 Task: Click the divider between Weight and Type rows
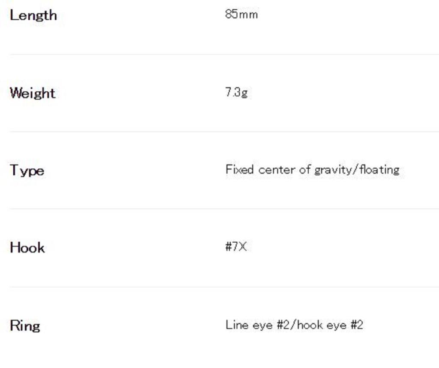point(224,131)
